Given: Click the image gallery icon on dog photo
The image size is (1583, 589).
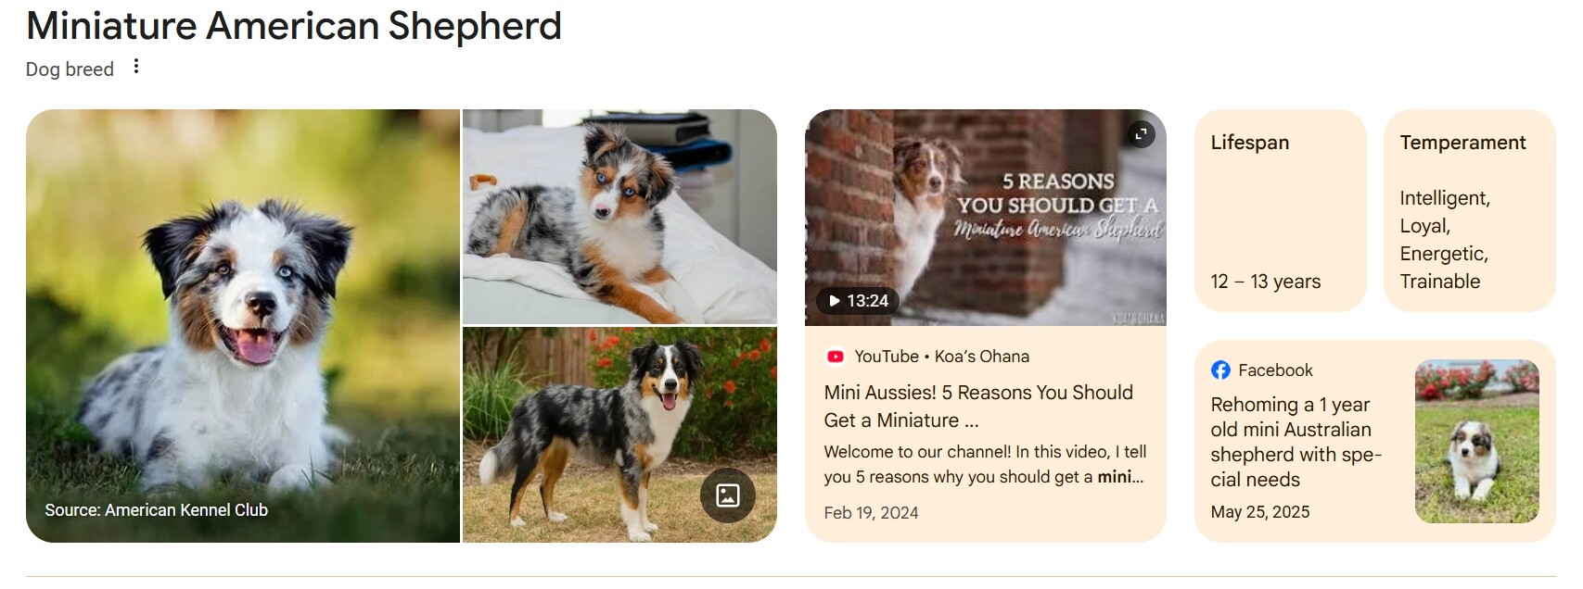Looking at the screenshot, I should coord(728,495).
